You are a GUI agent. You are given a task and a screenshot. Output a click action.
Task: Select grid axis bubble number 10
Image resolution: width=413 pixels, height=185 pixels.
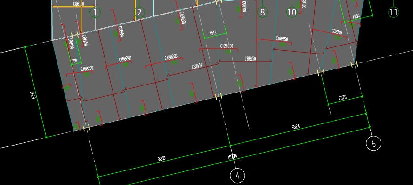pos(292,12)
